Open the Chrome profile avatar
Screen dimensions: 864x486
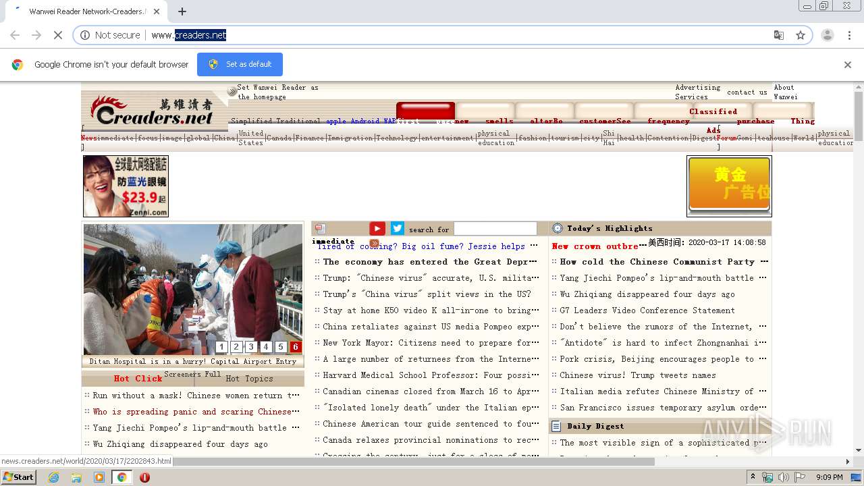(828, 35)
